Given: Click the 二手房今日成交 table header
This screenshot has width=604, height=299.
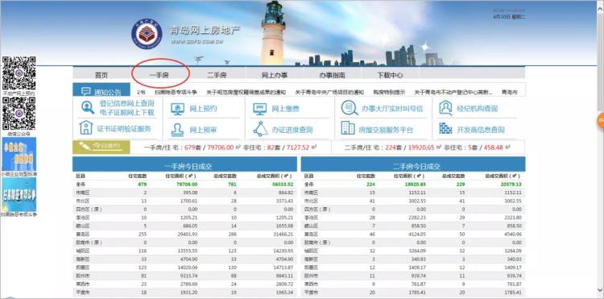Looking at the screenshot, I should (413, 164).
